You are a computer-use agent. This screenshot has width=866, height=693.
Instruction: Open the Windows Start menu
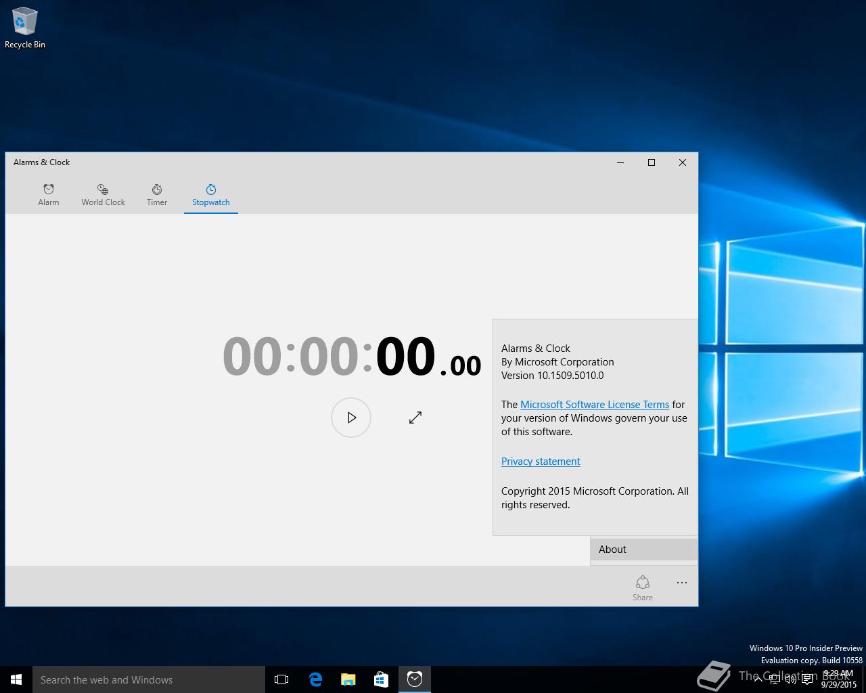point(16,679)
